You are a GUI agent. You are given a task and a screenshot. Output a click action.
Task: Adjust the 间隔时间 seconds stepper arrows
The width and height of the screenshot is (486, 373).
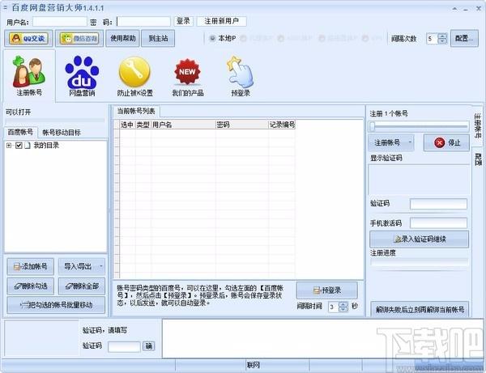343,307
